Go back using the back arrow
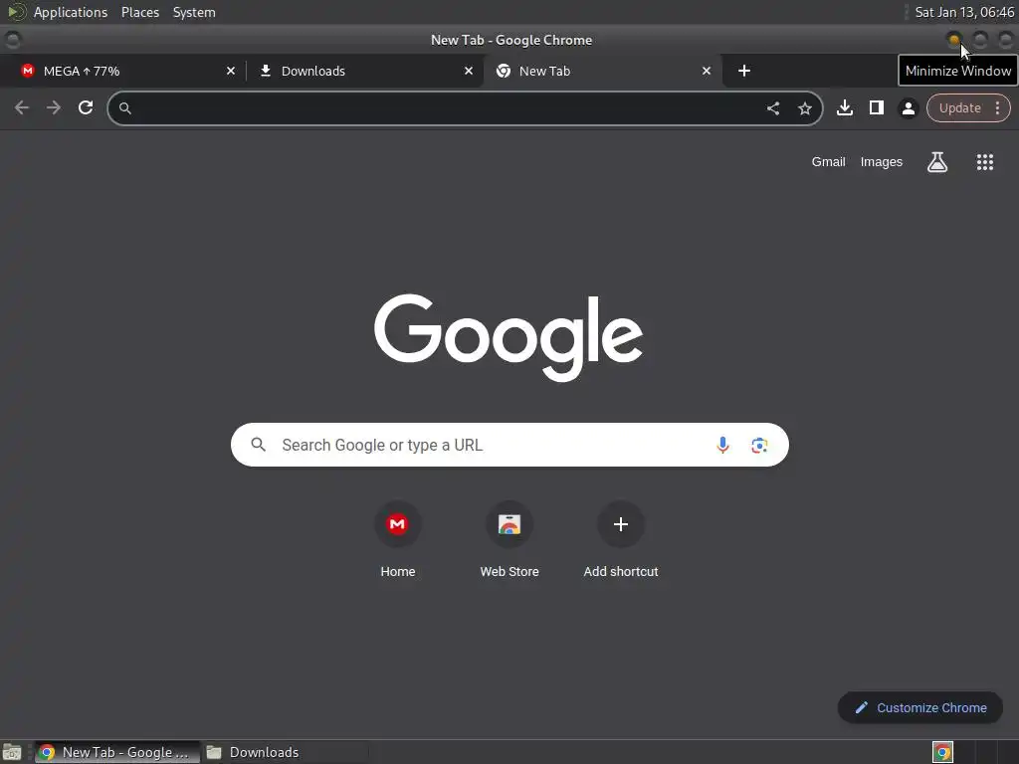Image resolution: width=1019 pixels, height=764 pixels. click(22, 107)
